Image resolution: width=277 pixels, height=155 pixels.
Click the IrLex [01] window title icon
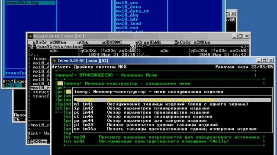(30, 36)
